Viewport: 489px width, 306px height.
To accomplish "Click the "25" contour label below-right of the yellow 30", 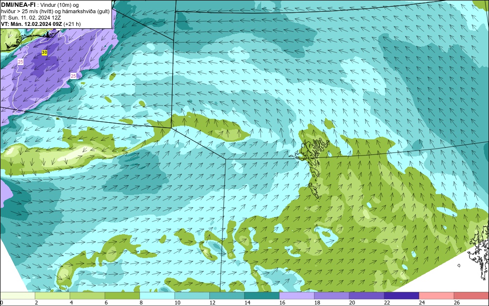I will [x=73, y=76].
